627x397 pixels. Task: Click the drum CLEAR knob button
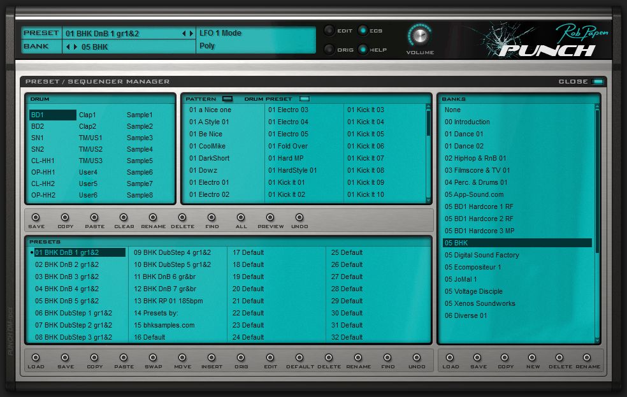click(124, 217)
